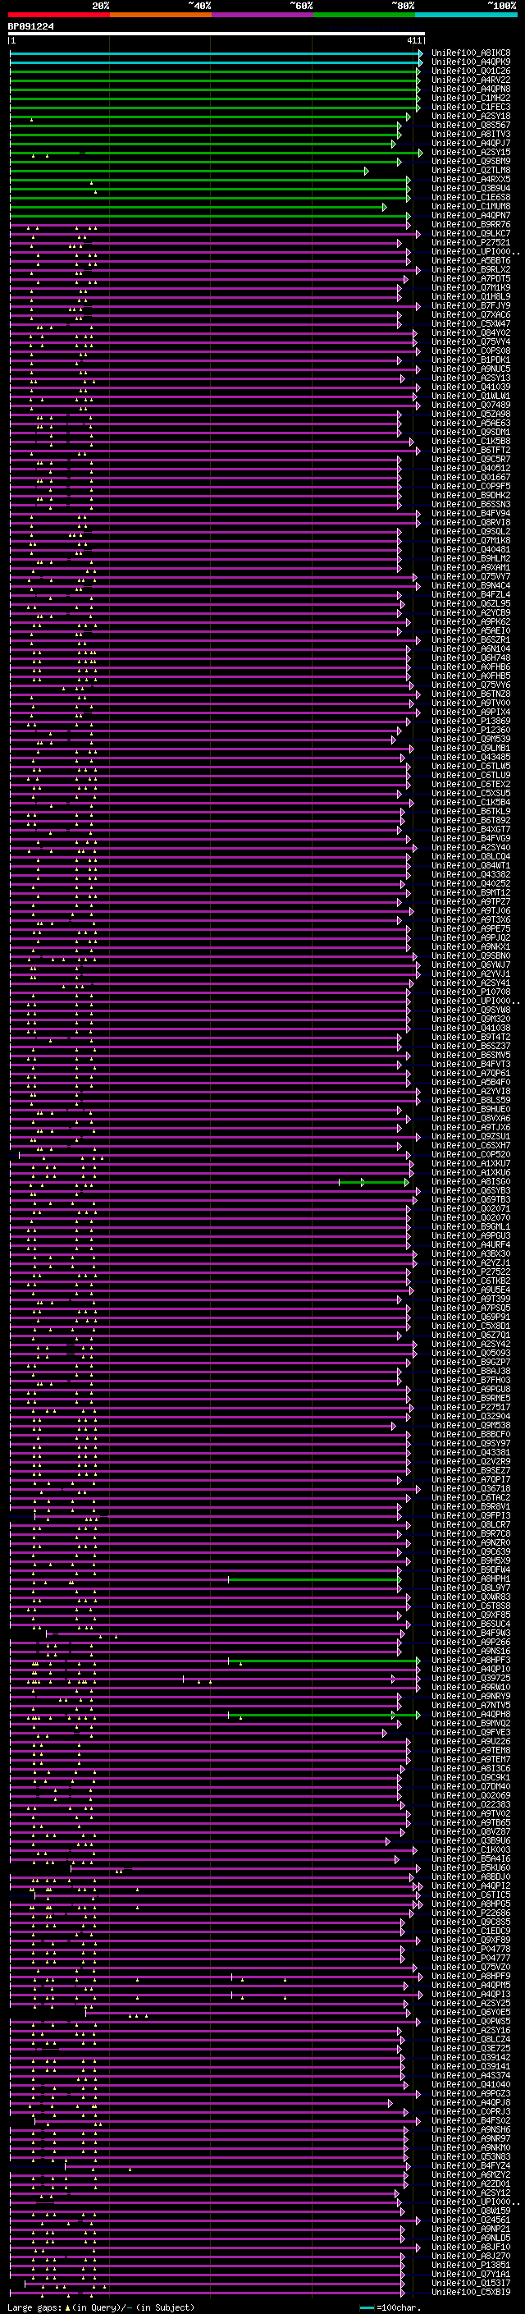Open hit UniRef100_A8IKC8
Viewport: 525px width, 2314px height.
tap(470, 53)
